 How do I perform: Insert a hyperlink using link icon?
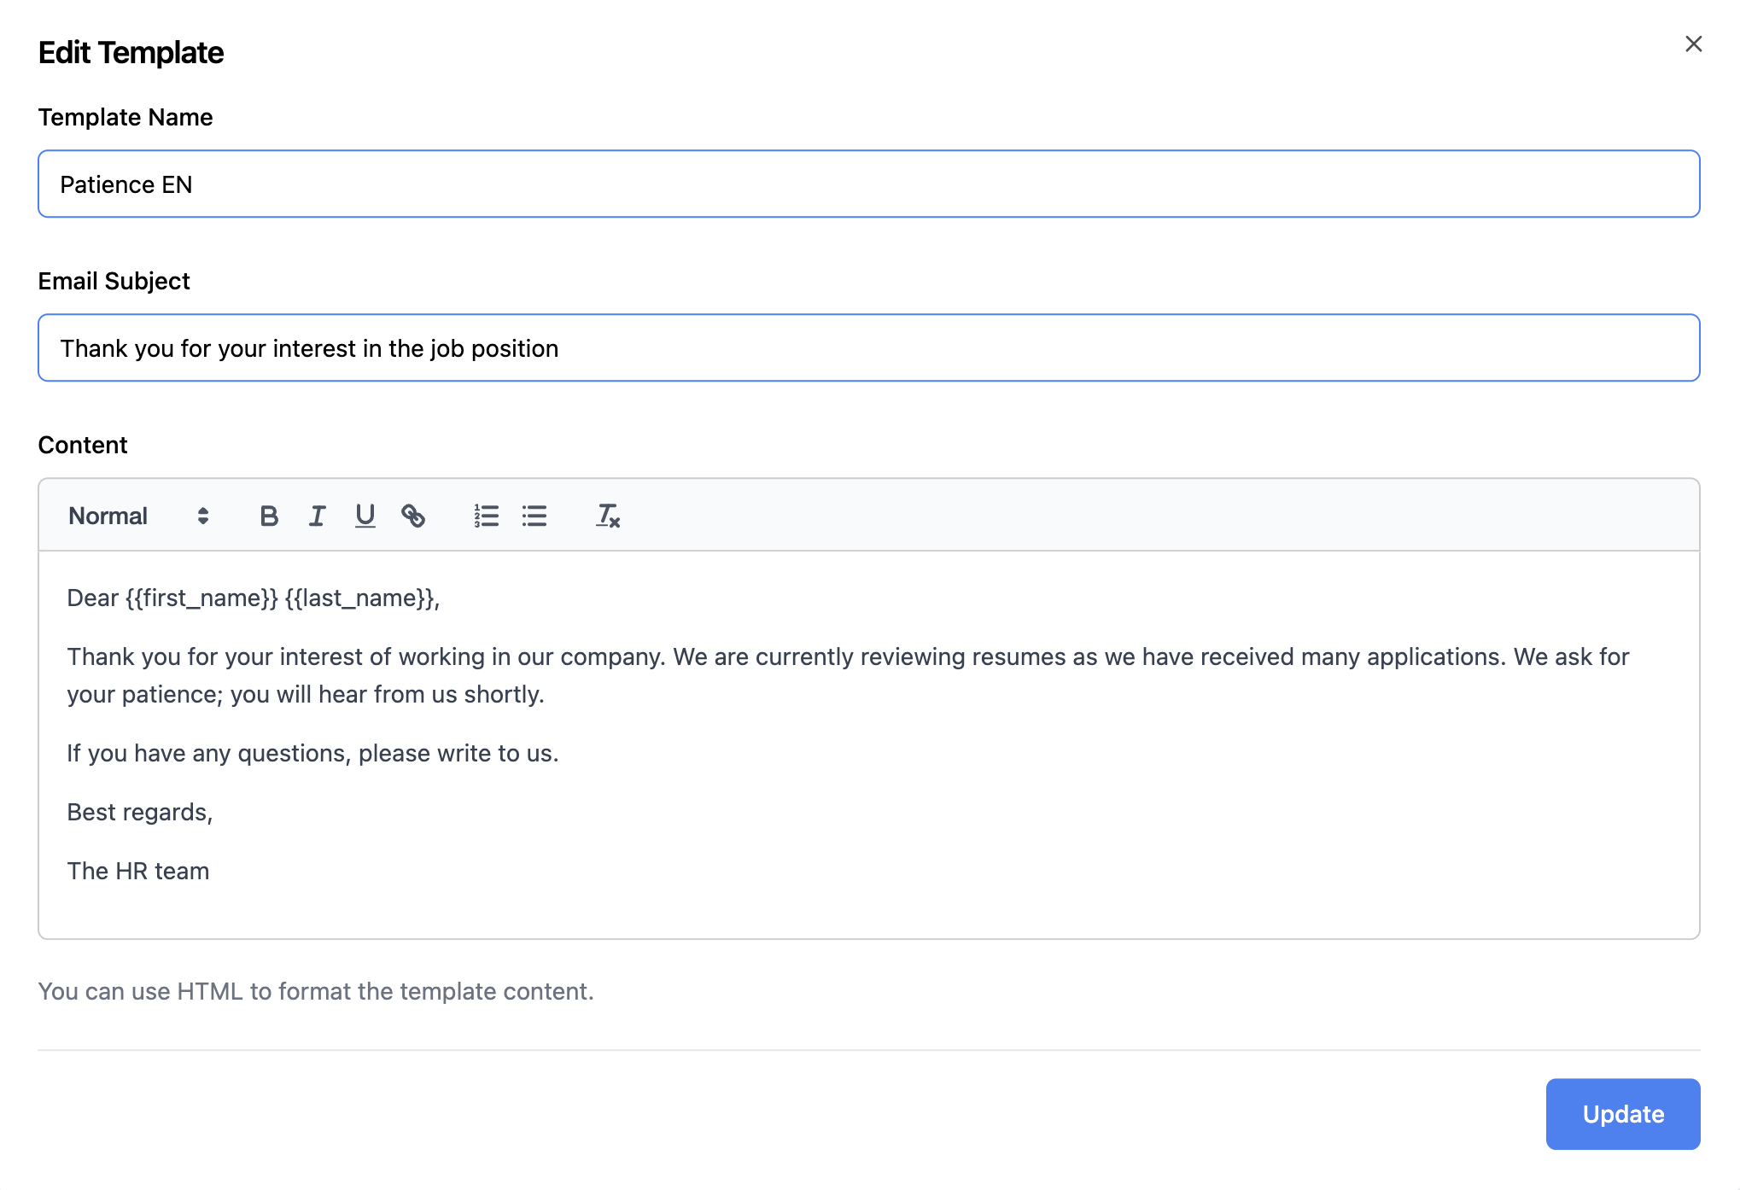pyautogui.click(x=413, y=516)
